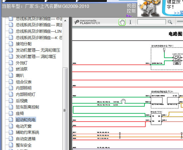
Task: Click the magnifier search icon
Action: click(170, 22)
